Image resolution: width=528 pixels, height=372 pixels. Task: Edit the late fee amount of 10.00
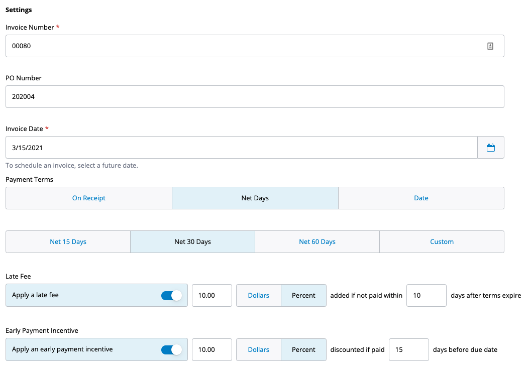pos(212,295)
